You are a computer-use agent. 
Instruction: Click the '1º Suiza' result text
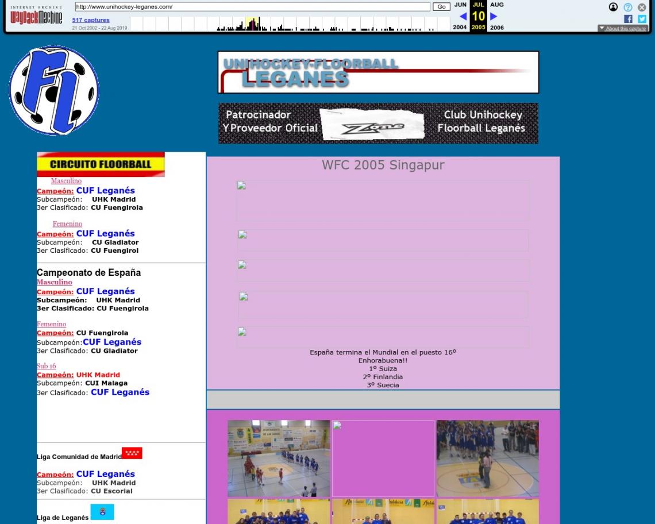point(383,368)
